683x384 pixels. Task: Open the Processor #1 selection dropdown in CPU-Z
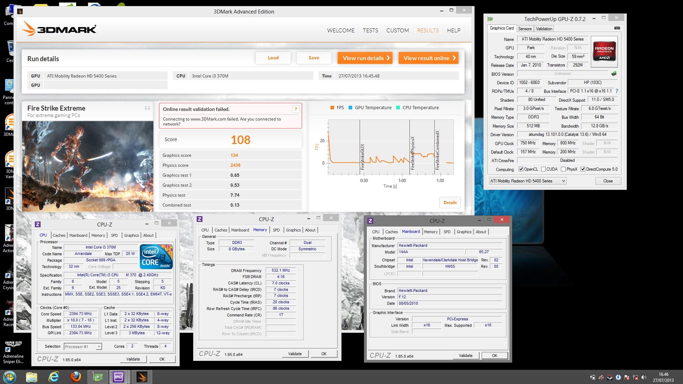coord(83,347)
